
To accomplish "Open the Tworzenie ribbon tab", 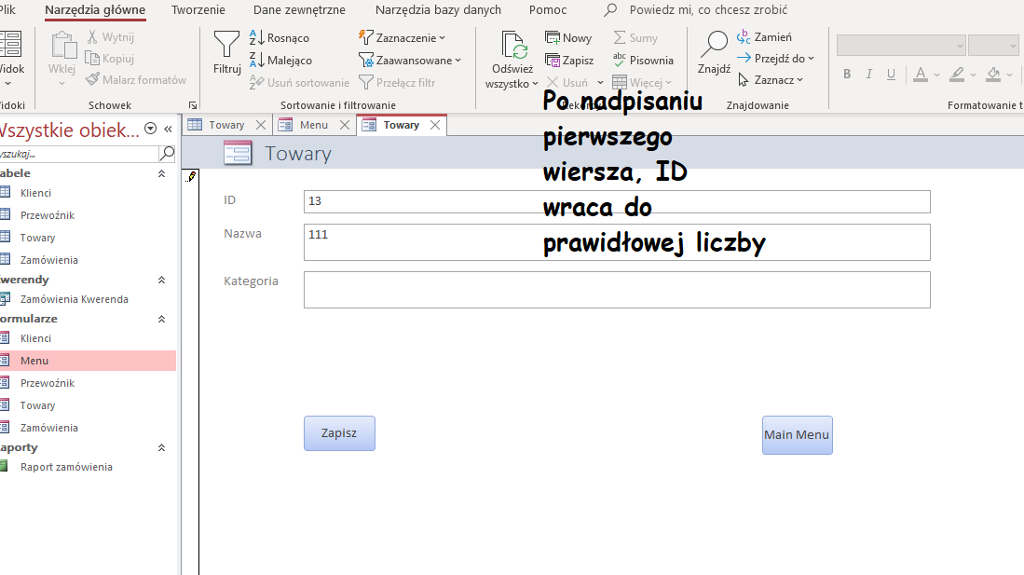I will point(198,10).
